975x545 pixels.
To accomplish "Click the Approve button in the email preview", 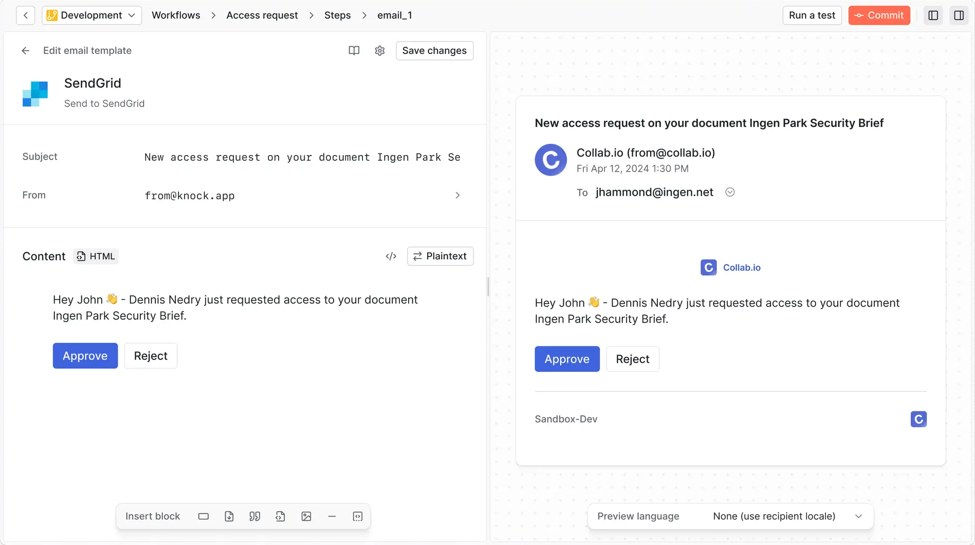I will pos(566,359).
